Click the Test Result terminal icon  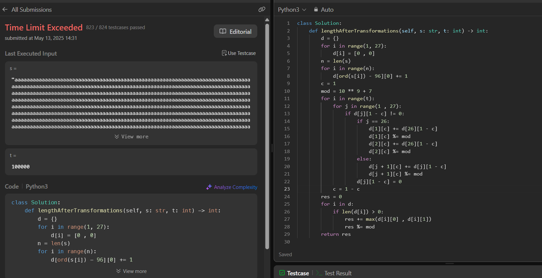tap(319, 273)
